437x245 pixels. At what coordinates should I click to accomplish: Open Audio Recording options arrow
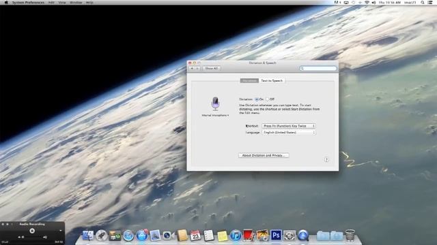point(61,231)
